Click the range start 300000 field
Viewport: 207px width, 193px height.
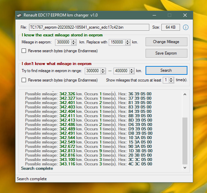93,71
